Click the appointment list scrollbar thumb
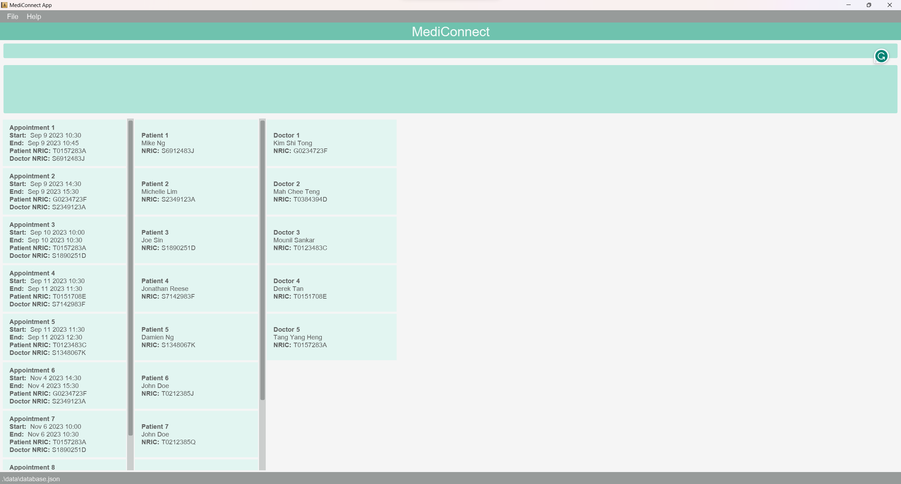This screenshot has width=901, height=484. (130, 278)
